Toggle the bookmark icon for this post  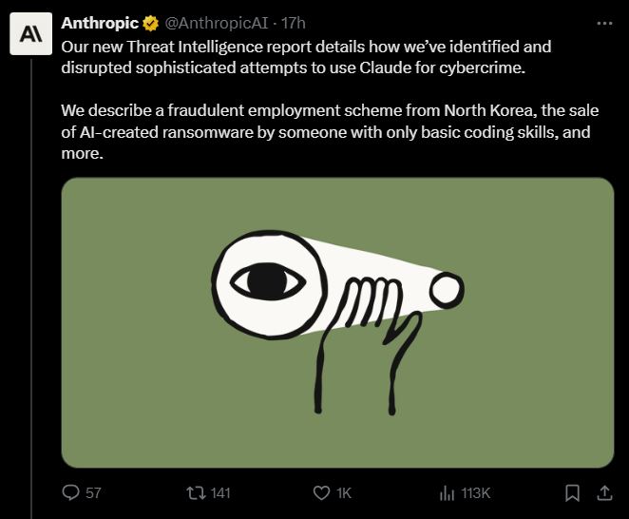point(572,492)
